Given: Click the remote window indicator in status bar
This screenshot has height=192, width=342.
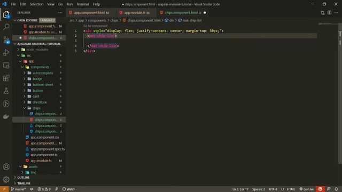Looking at the screenshot, I should tap(4, 189).
